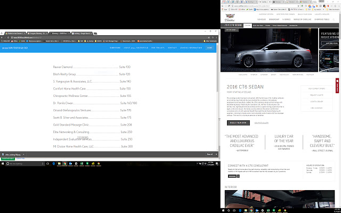The height and width of the screenshot is (213, 341).
Task: Open the notification center on the left taskbar
Action: (x=217, y=163)
